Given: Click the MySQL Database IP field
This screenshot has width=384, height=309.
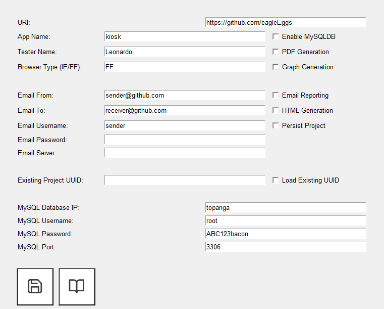Looking at the screenshot, I should [x=285, y=207].
